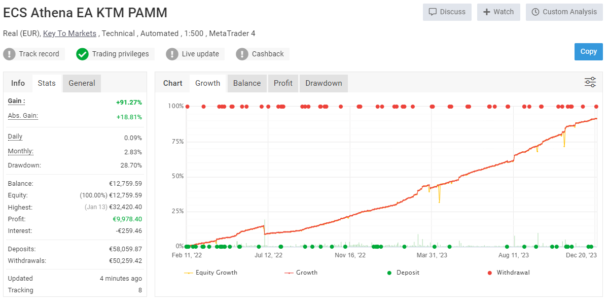View the Profit chart tab
608x303 pixels.
click(x=283, y=83)
